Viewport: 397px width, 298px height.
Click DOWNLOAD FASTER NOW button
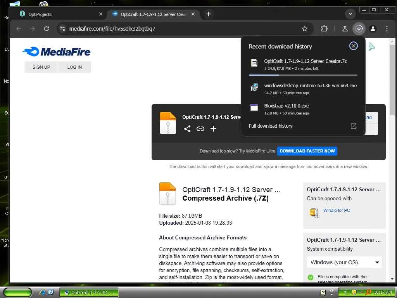pyautogui.click(x=307, y=151)
